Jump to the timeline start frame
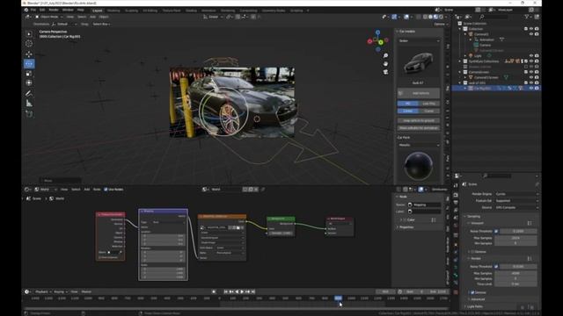This screenshot has height=316, width=563. point(226,291)
